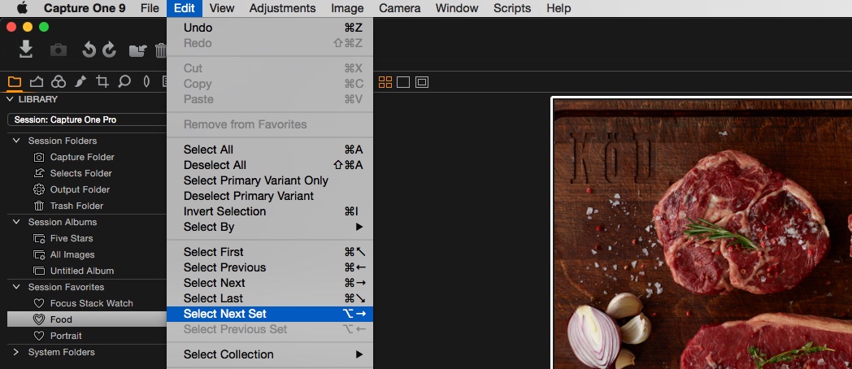Open the Crop composition tool tab
The width and height of the screenshot is (852, 369).
102,81
